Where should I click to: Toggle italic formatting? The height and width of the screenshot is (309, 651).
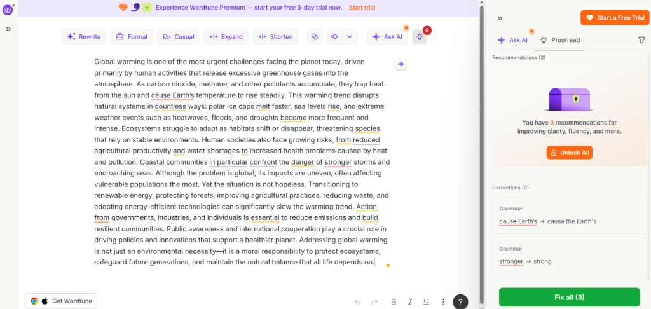[x=410, y=302]
